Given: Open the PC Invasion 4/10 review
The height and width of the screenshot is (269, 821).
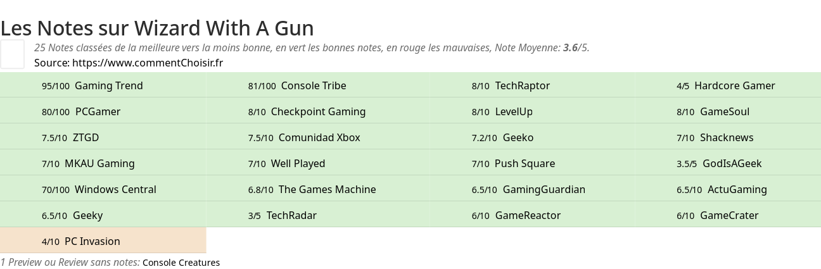Looking at the screenshot, I should click(92, 241).
